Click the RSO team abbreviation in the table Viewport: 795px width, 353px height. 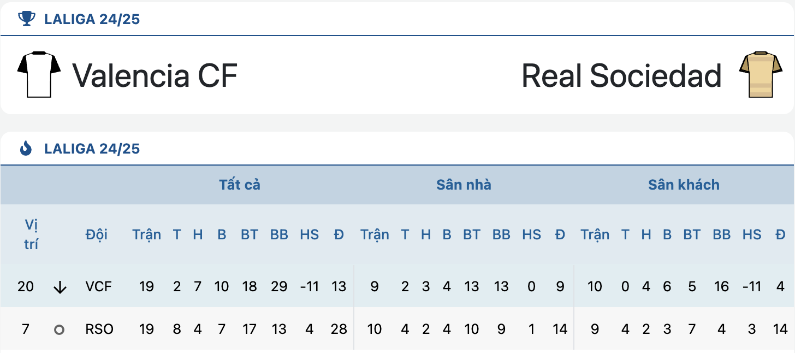tap(99, 330)
